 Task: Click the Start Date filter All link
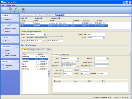(59, 18)
